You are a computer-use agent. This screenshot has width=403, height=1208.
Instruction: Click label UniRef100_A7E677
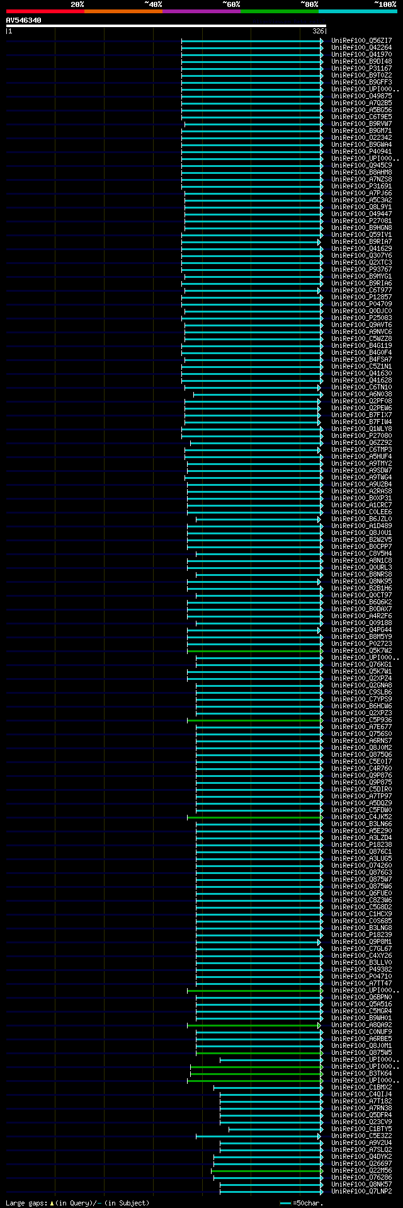361,727
